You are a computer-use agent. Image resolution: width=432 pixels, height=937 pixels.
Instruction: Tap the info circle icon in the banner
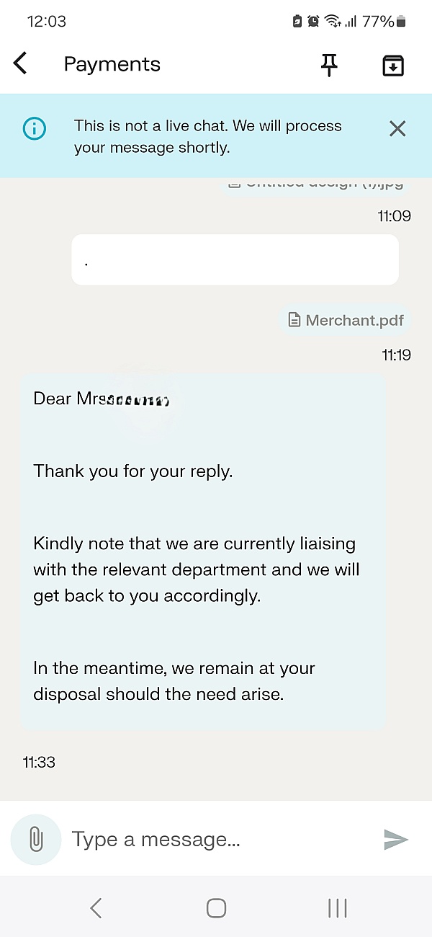34,129
